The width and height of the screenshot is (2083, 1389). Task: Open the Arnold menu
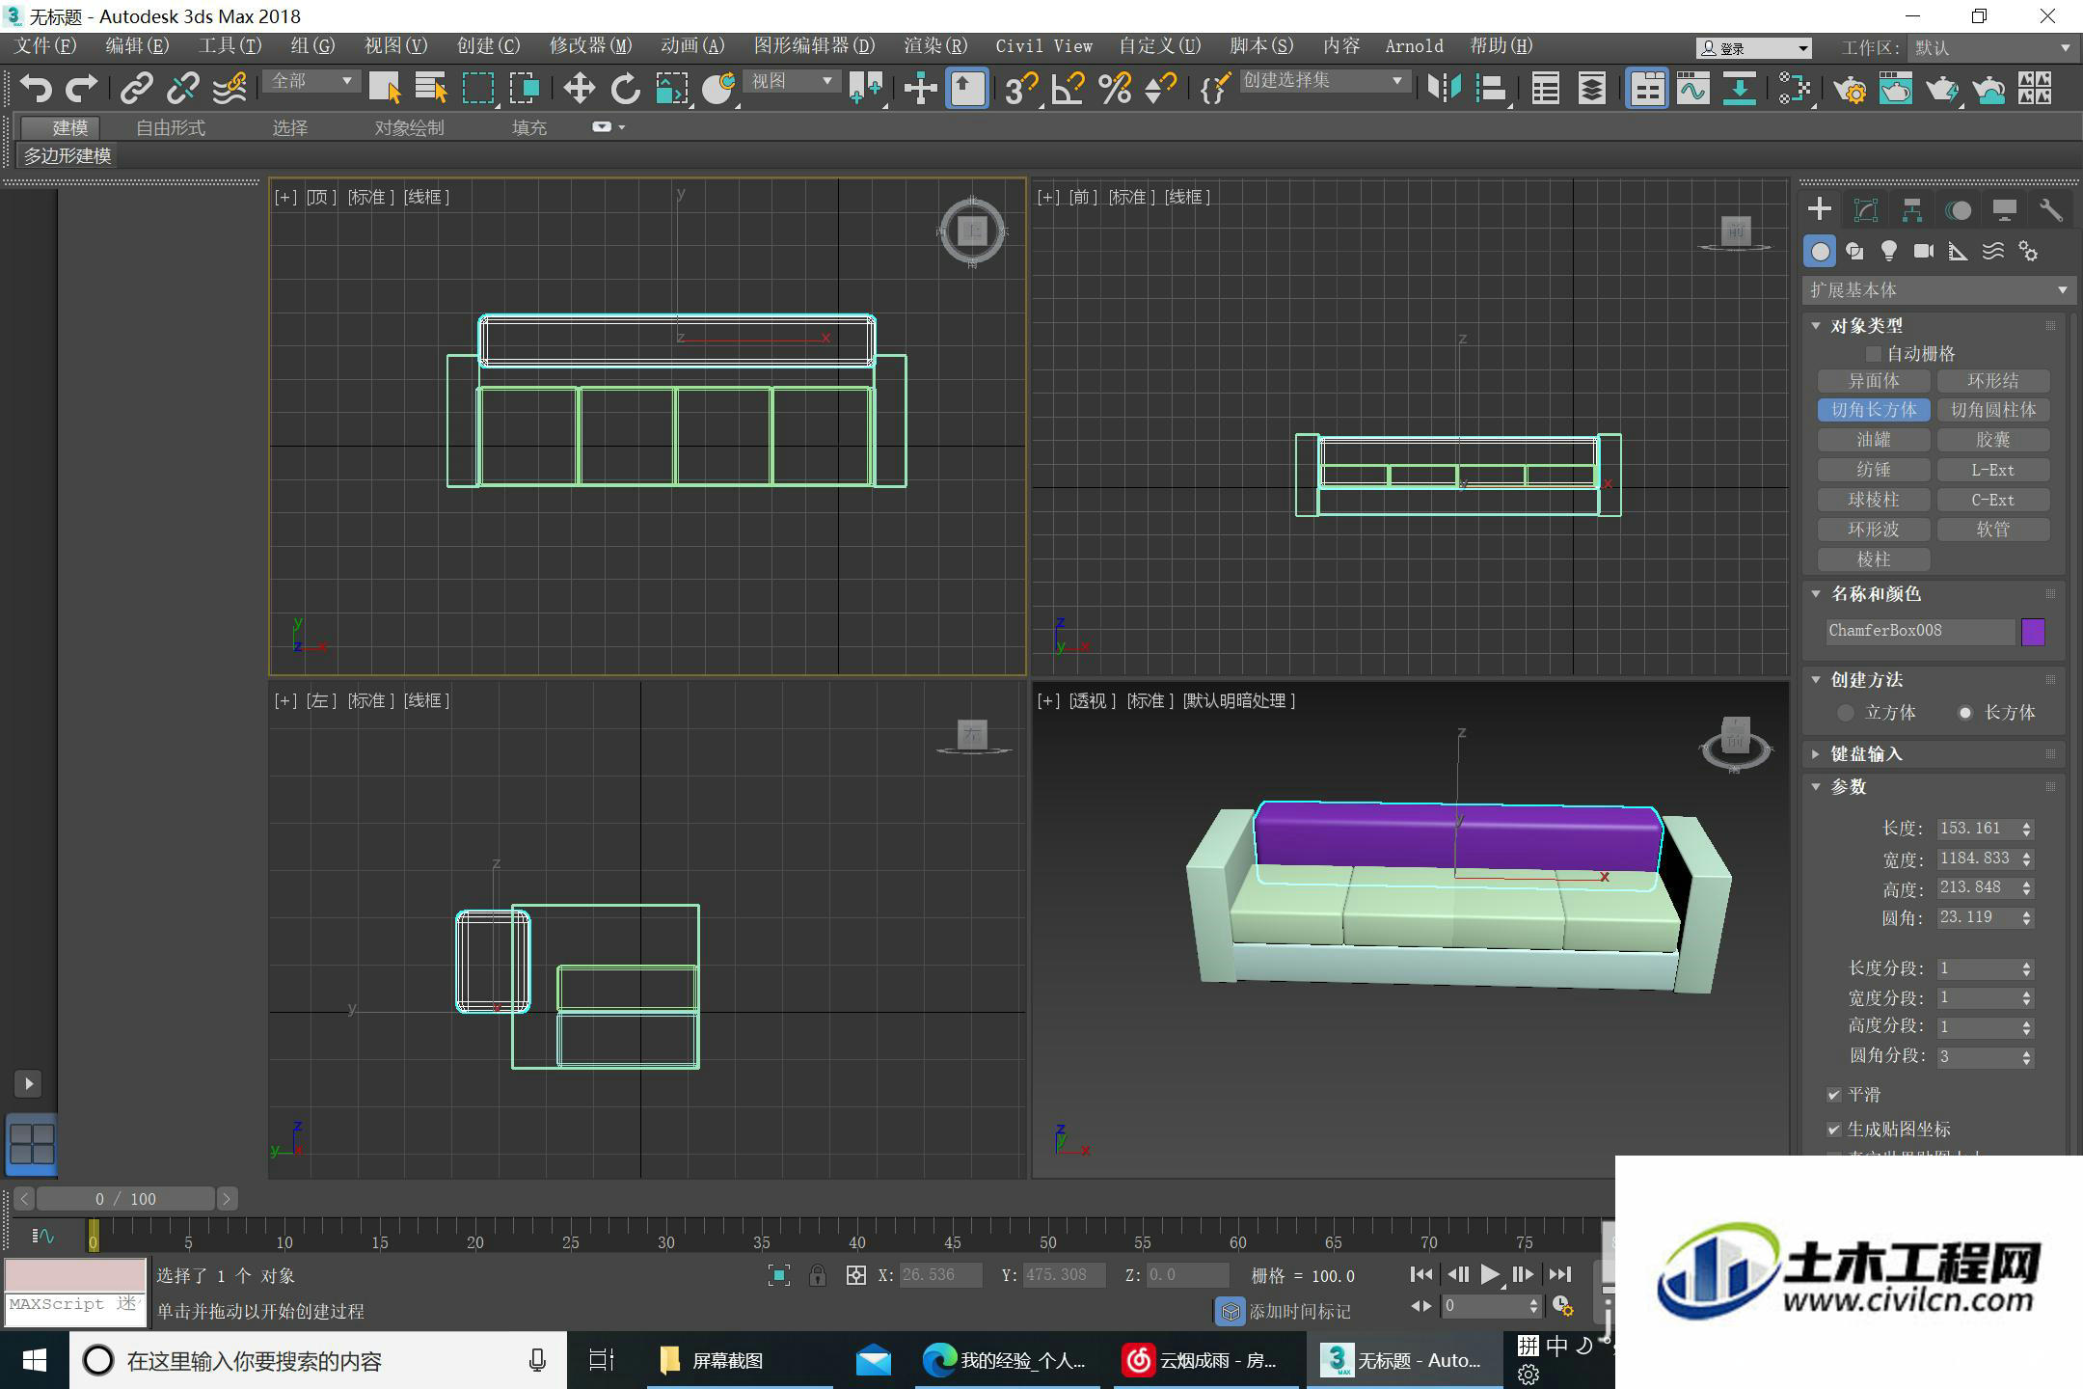pyautogui.click(x=1414, y=46)
